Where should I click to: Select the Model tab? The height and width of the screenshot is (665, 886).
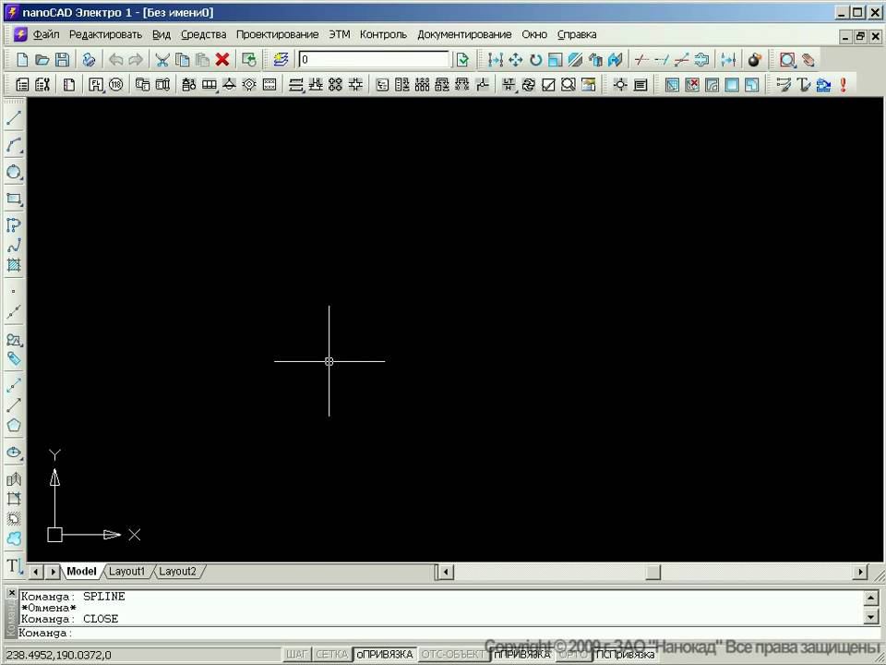[x=81, y=571]
